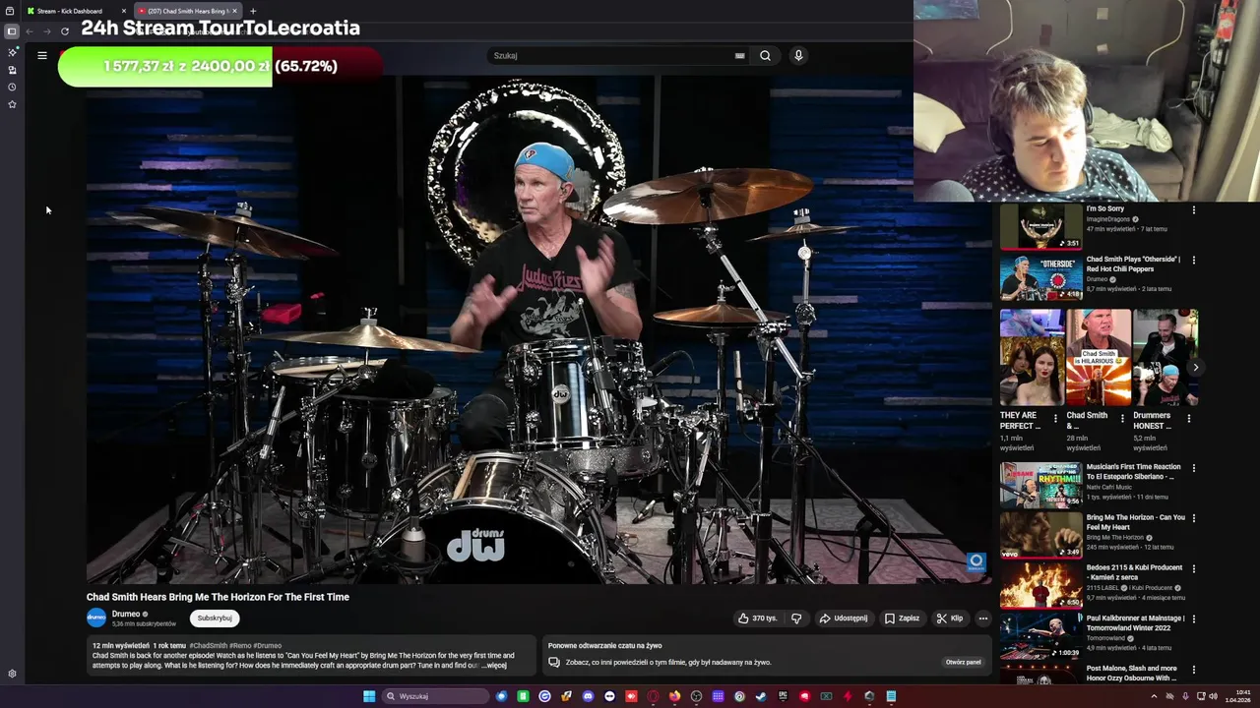Start voice search with microphone icon
The width and height of the screenshot is (1260, 708).
(798, 55)
